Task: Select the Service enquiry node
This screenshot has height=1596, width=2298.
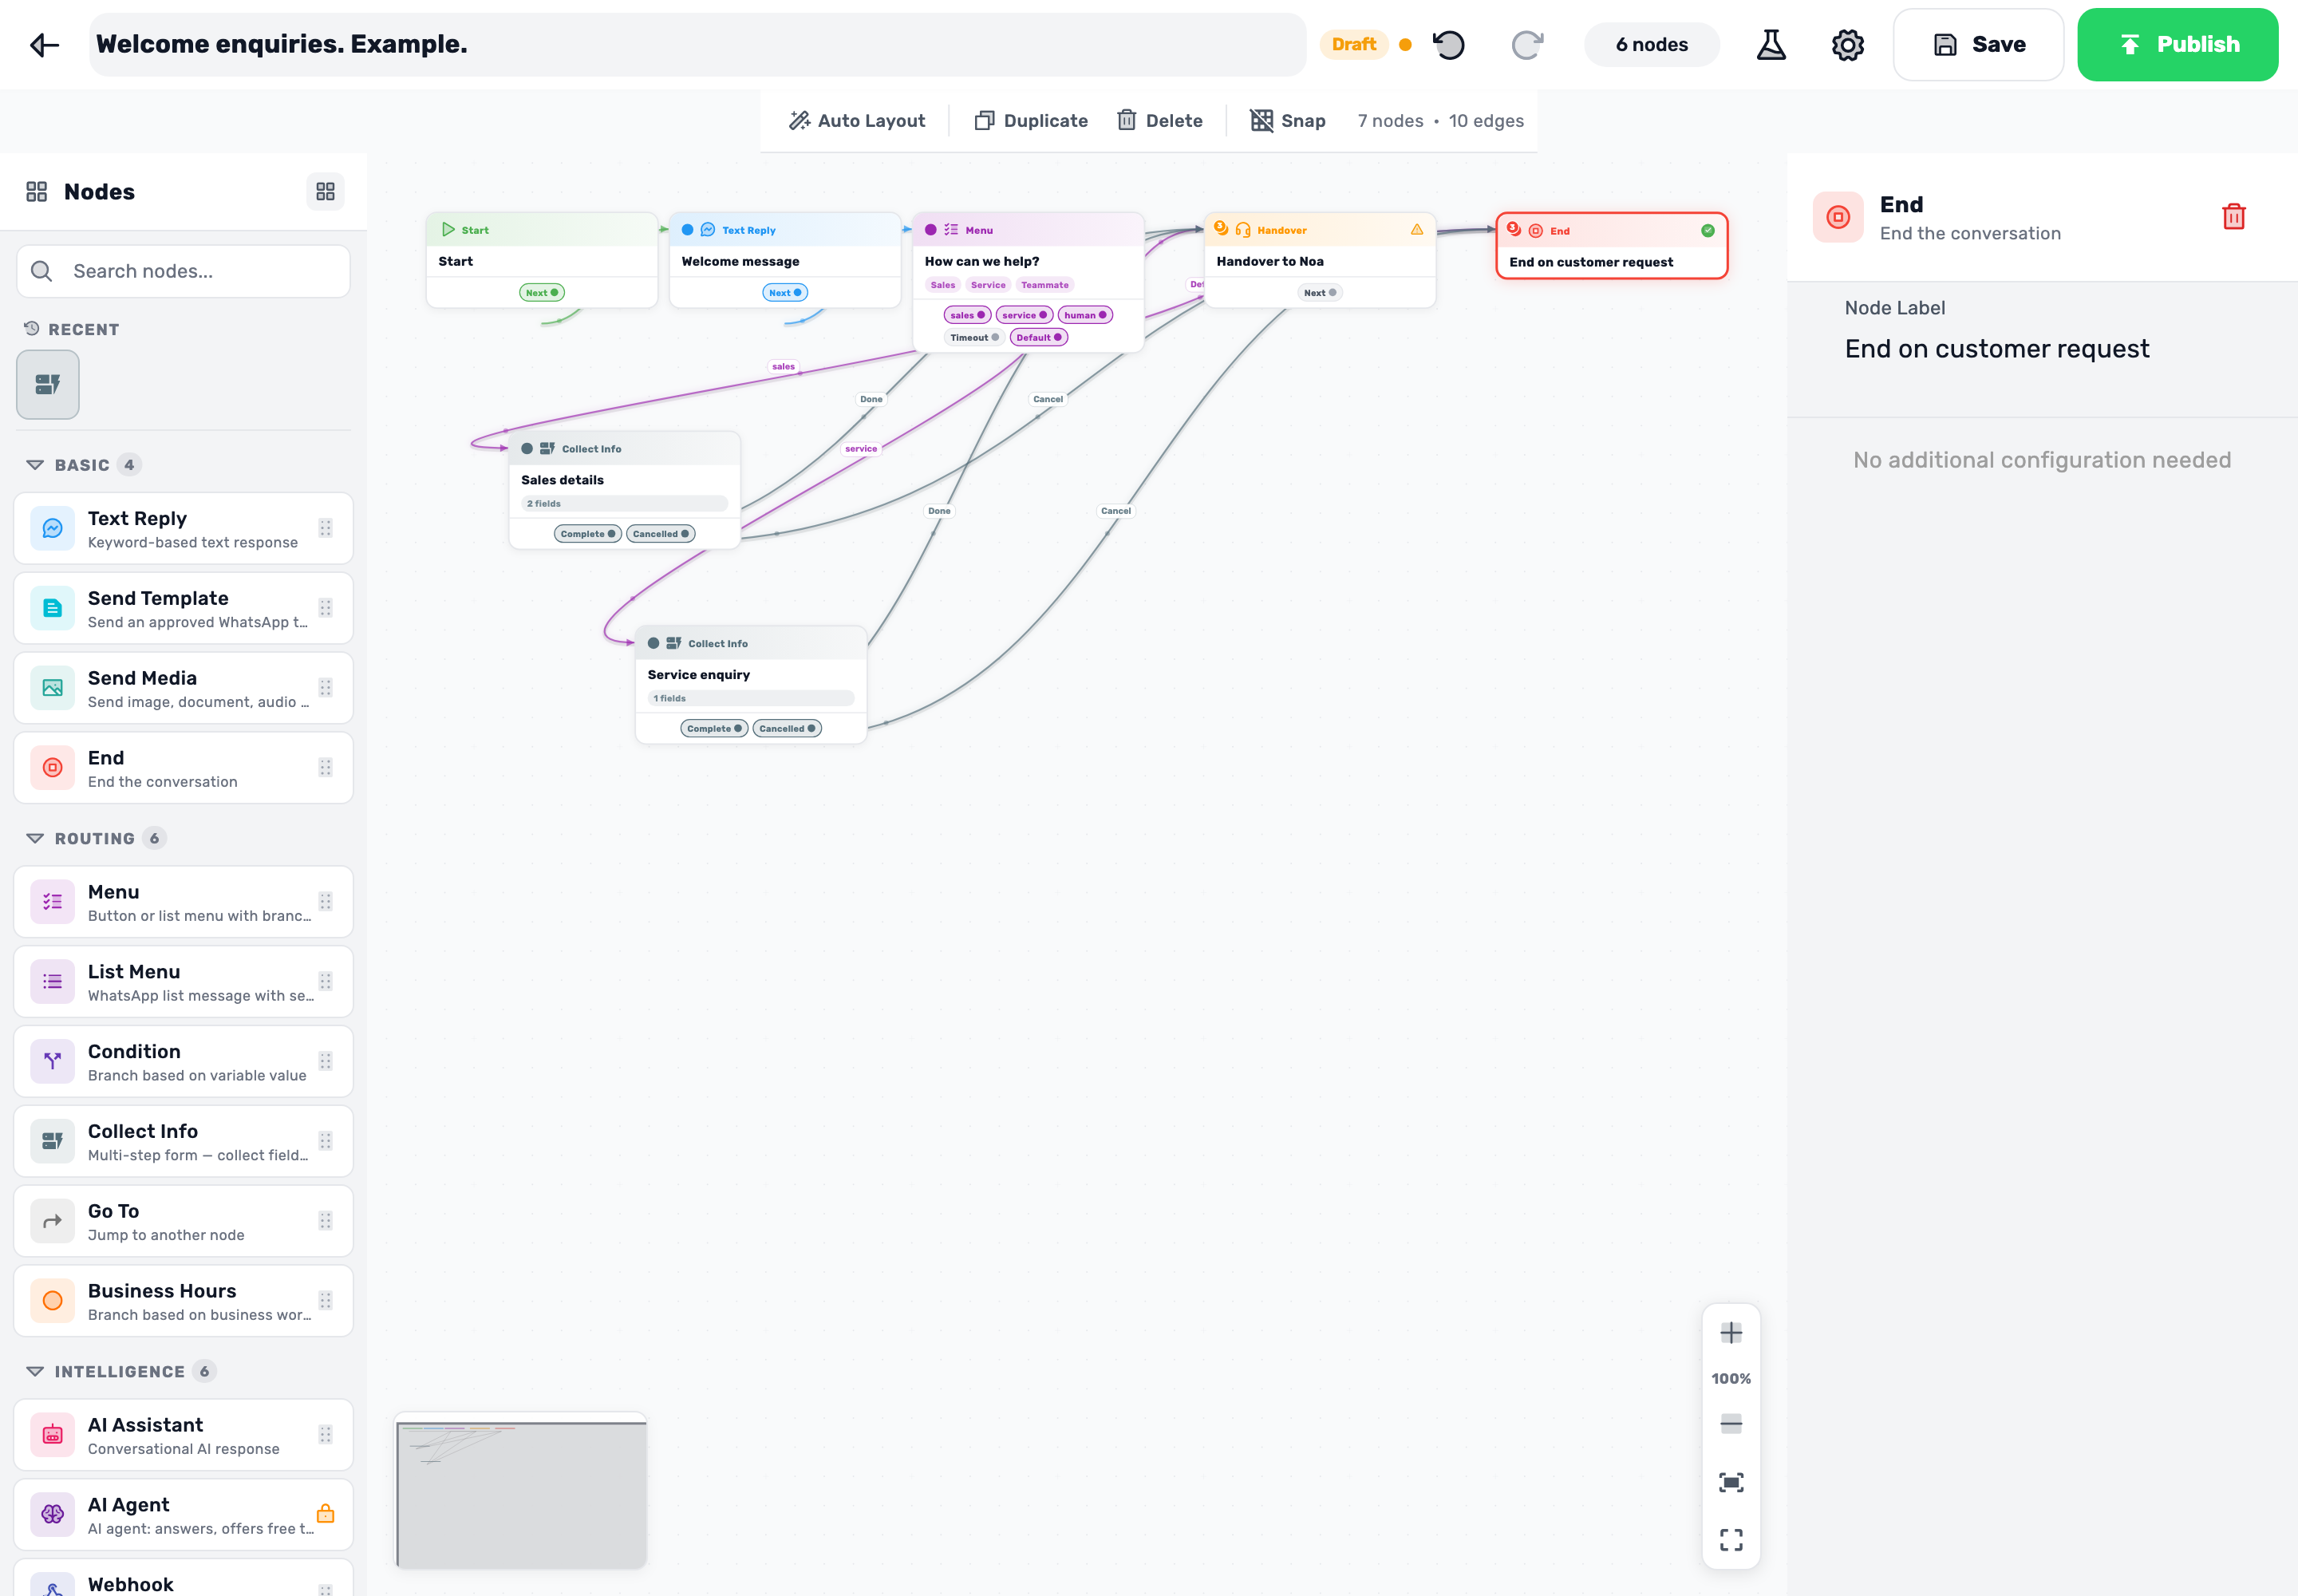Action: pyautogui.click(x=750, y=685)
